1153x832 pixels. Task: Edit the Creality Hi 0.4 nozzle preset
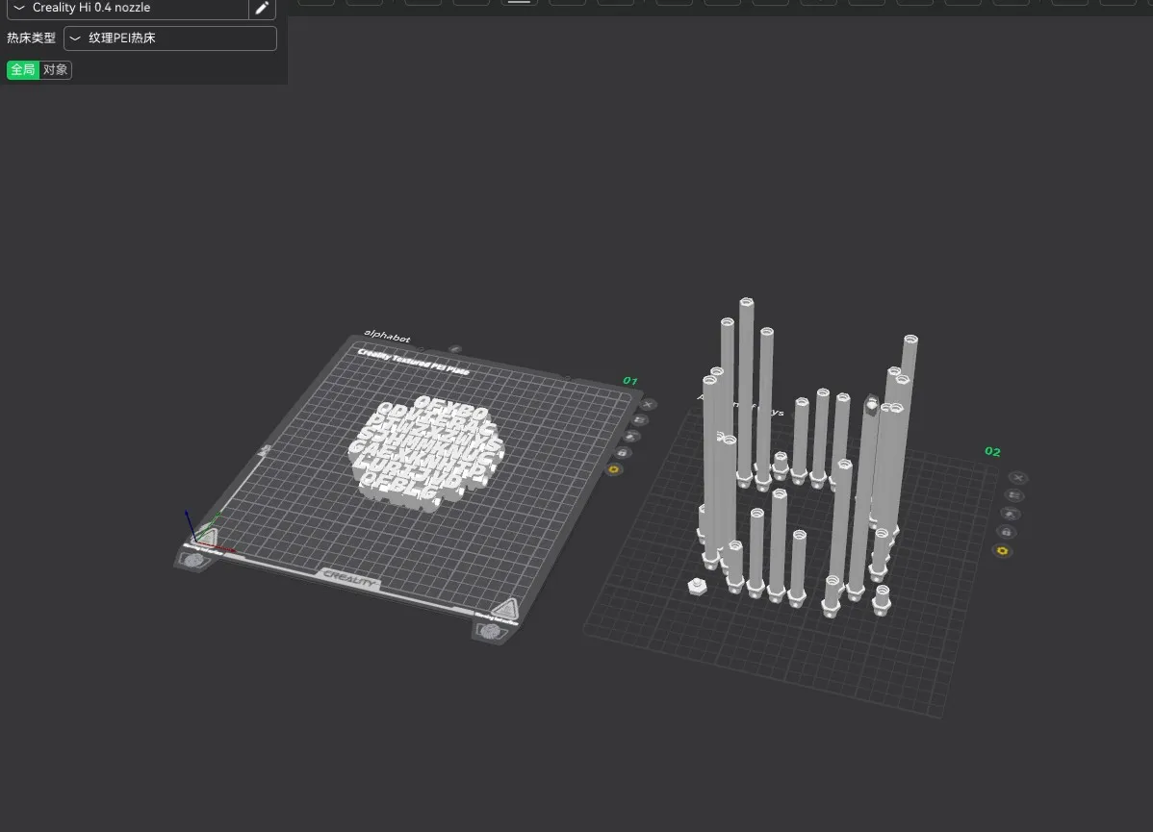coord(262,8)
